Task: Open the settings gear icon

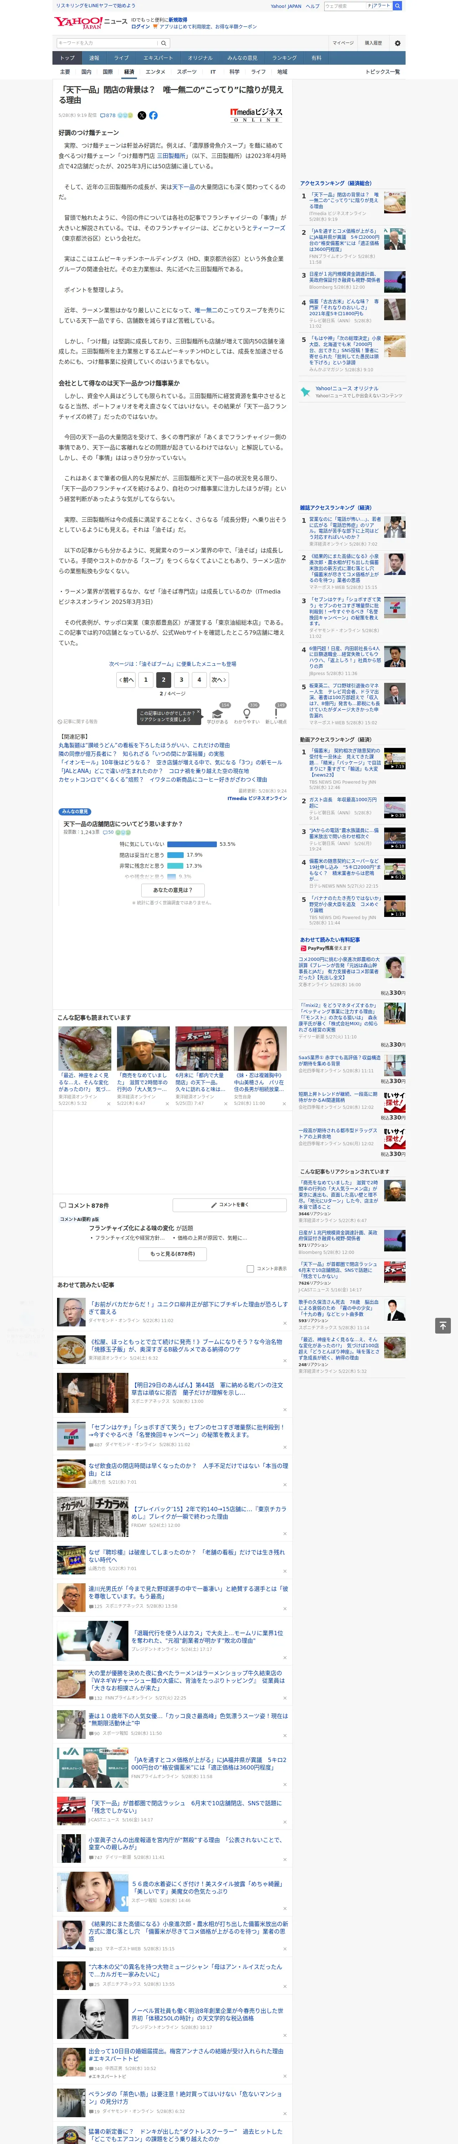Action: pyautogui.click(x=397, y=43)
